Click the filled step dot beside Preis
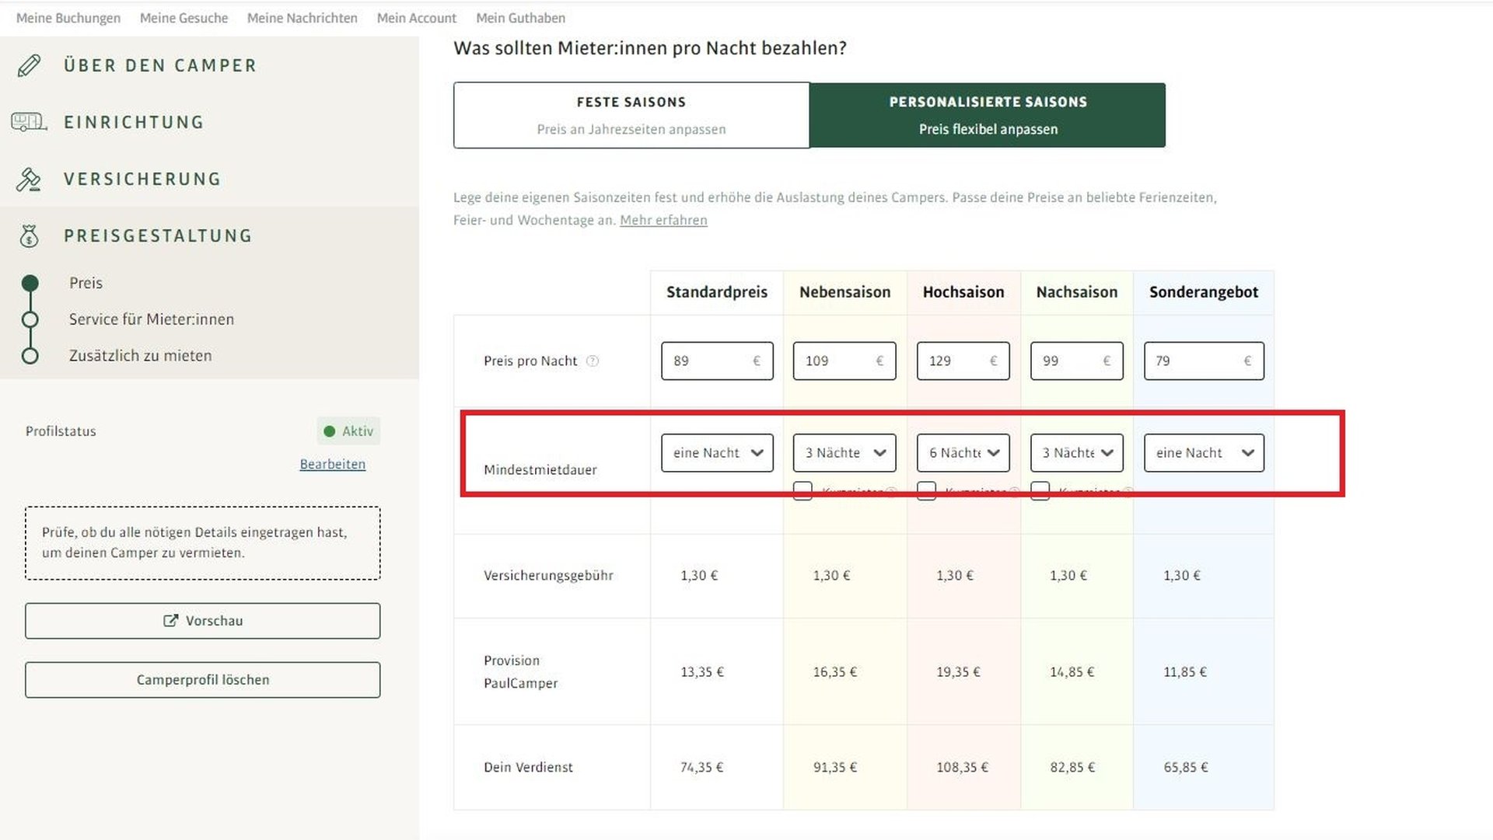 30,283
